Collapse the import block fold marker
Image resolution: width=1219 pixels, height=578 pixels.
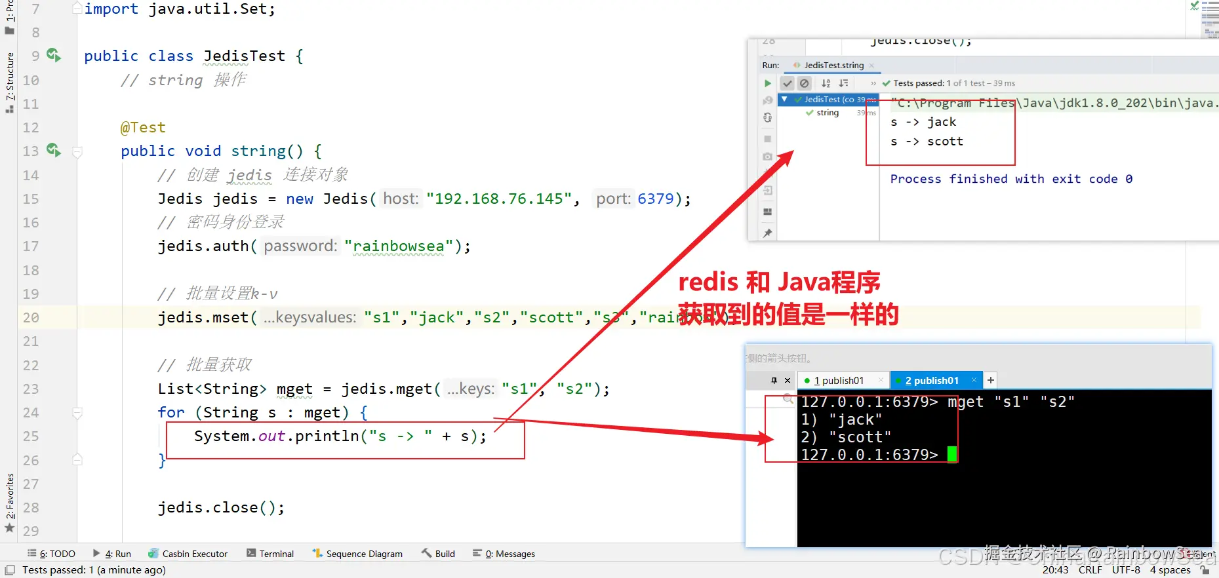tap(77, 9)
